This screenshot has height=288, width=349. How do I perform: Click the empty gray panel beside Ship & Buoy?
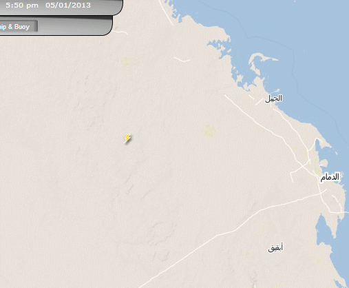tap(74, 25)
